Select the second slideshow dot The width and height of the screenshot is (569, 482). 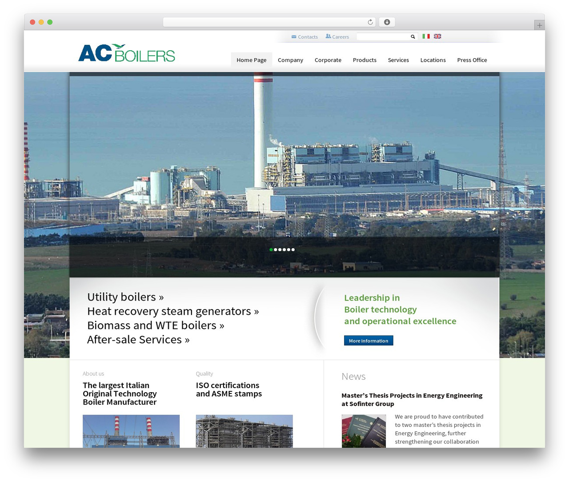click(x=276, y=249)
